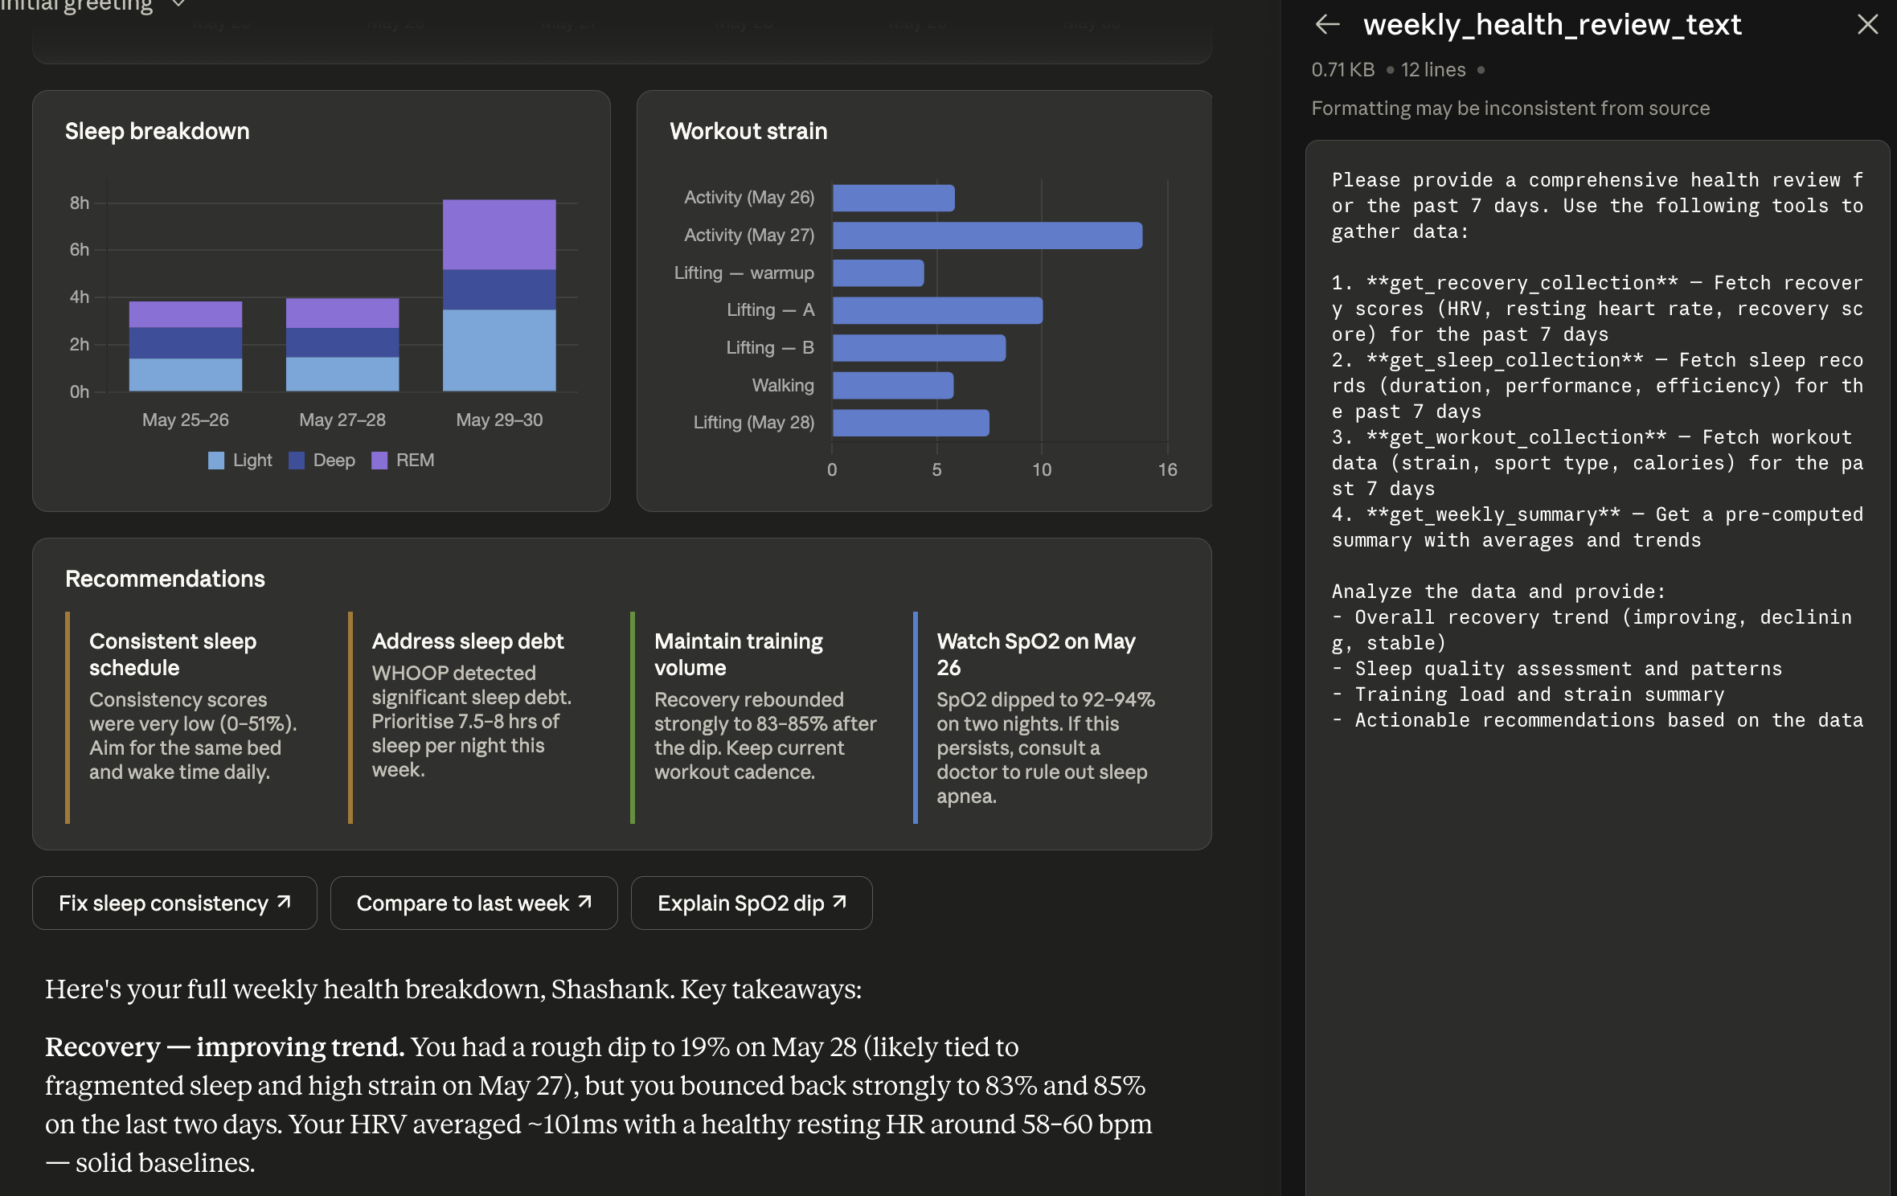This screenshot has width=1897, height=1196.
Task: Click the Workout strain chart title
Action: coord(748,131)
